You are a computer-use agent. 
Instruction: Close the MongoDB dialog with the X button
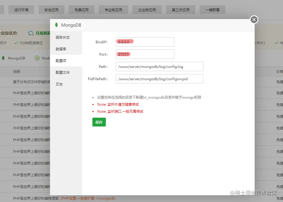click(x=254, y=20)
